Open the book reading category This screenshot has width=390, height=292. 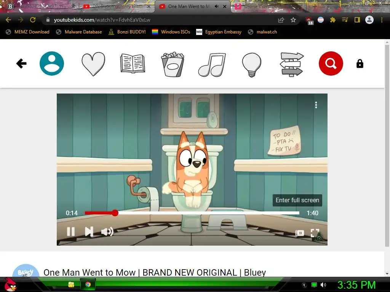tap(133, 63)
